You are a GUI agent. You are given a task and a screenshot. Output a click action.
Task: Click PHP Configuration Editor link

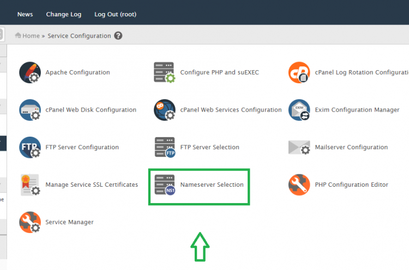[352, 185]
